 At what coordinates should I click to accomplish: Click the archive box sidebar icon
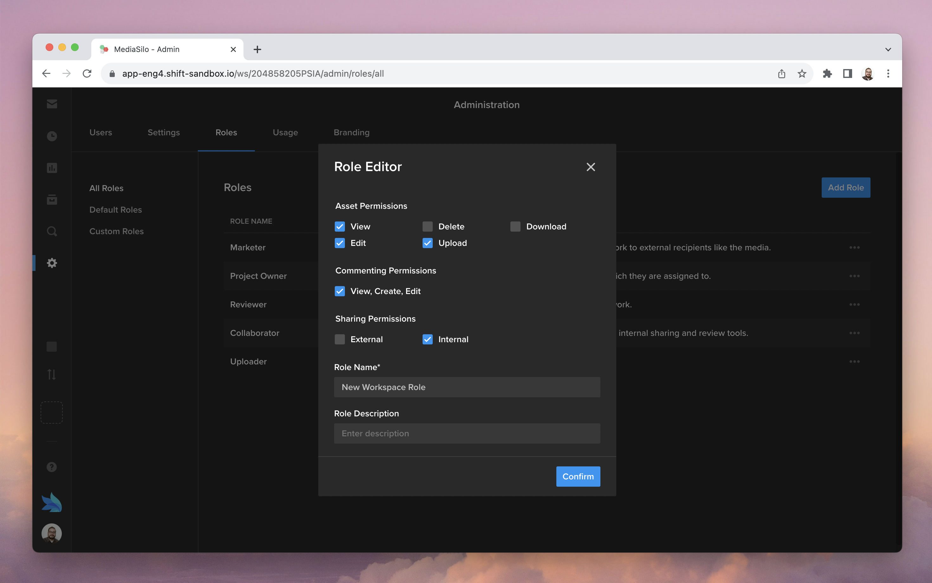coord(52,199)
